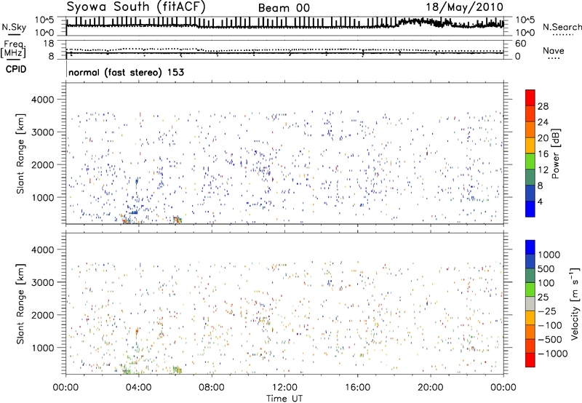Click the 'Velocity [m s-1]' colorbar label

point(575,303)
